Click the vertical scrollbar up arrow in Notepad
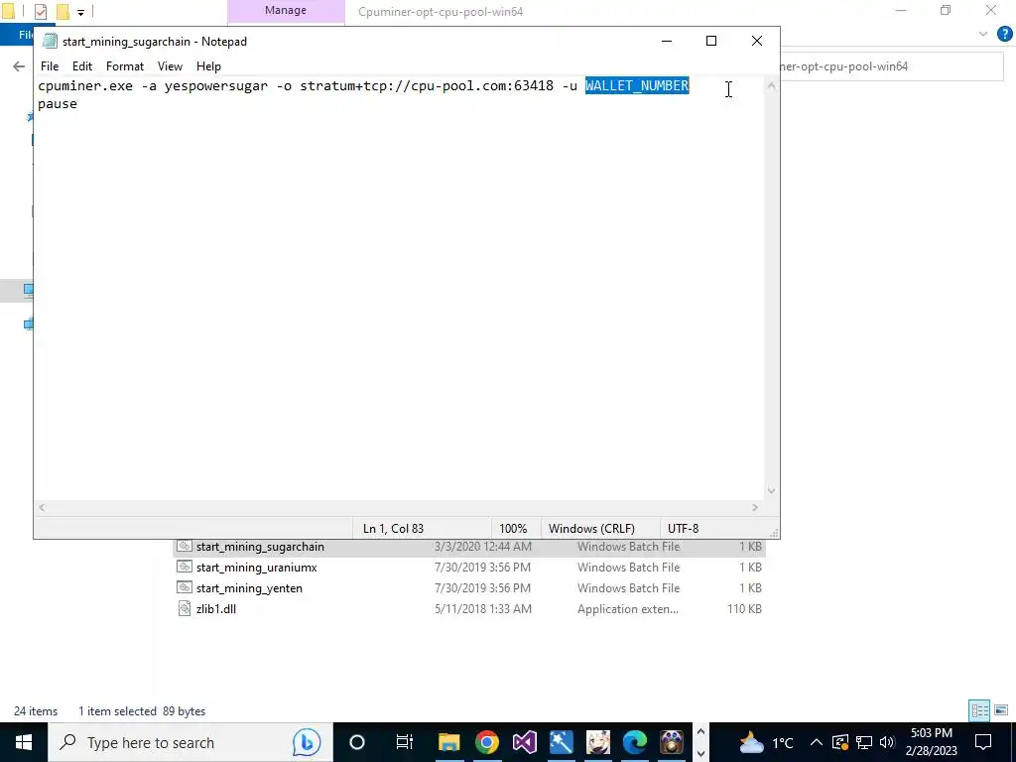This screenshot has width=1016, height=762. point(771,85)
